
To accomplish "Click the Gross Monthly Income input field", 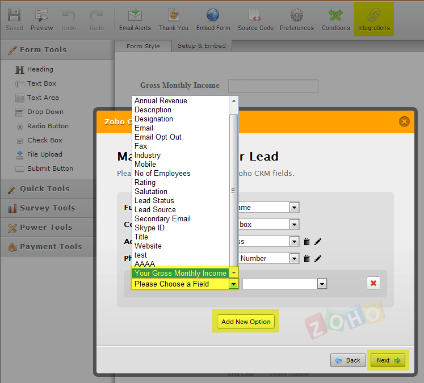I will point(273,86).
